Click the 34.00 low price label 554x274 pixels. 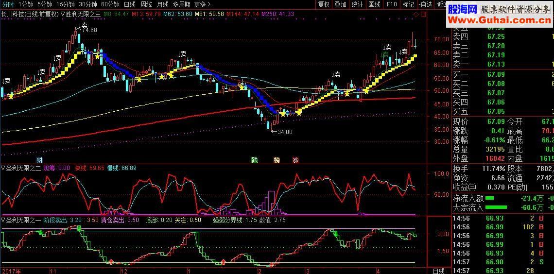pyautogui.click(x=285, y=132)
